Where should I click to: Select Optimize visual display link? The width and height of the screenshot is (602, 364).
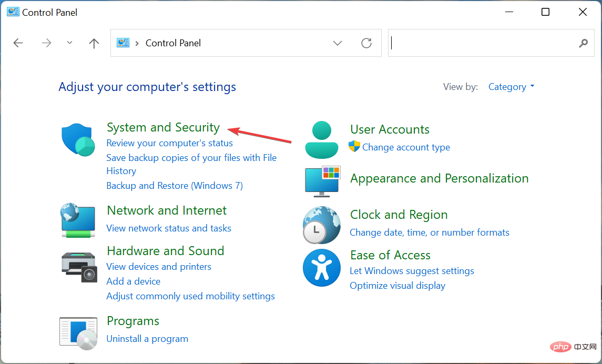point(397,286)
